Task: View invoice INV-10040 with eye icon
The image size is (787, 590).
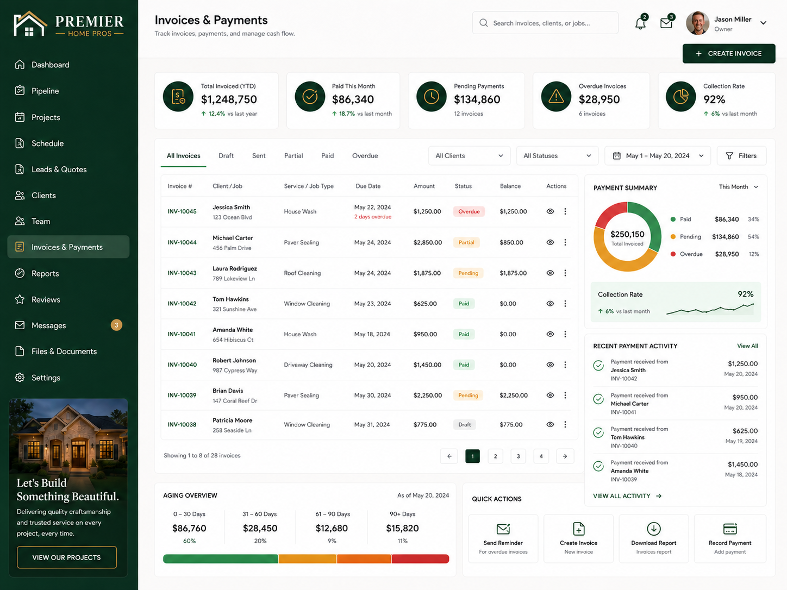Action: (550, 365)
